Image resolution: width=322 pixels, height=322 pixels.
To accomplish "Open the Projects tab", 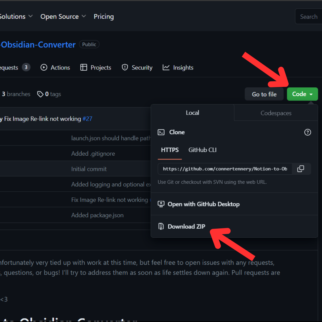I will coord(96,67).
